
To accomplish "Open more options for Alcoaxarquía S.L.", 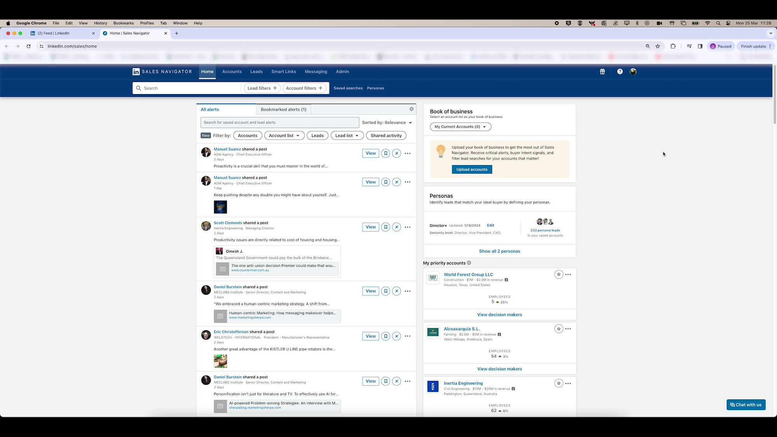I will (568, 329).
